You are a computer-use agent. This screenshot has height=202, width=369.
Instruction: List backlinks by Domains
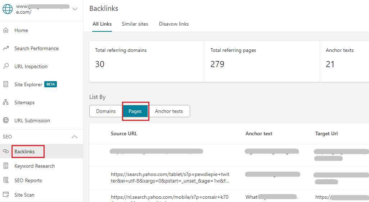click(106, 111)
